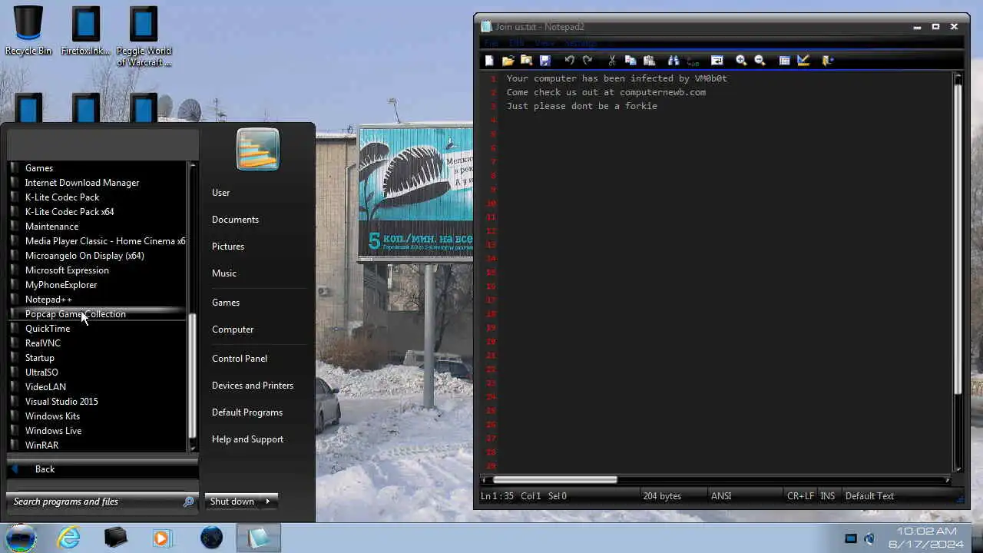
Task: Click the volume icon in system tray
Action: pyautogui.click(x=869, y=538)
